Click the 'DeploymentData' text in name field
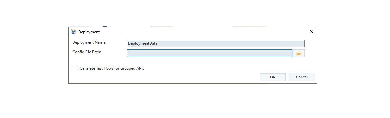The width and height of the screenshot is (390, 118). click(x=143, y=43)
